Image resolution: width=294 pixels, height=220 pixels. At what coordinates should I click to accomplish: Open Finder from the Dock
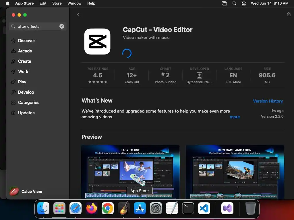tap(43, 208)
